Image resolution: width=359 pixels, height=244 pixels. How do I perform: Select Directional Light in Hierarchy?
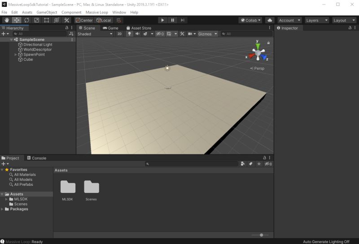click(38, 45)
